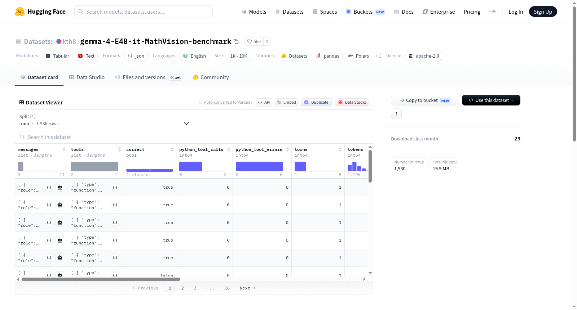Expand JSON of fourth row messages cell

coord(49,240)
